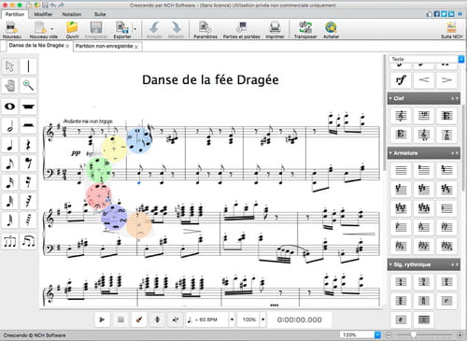
Task: Click the instrument violin icon button
Action: pos(139,320)
